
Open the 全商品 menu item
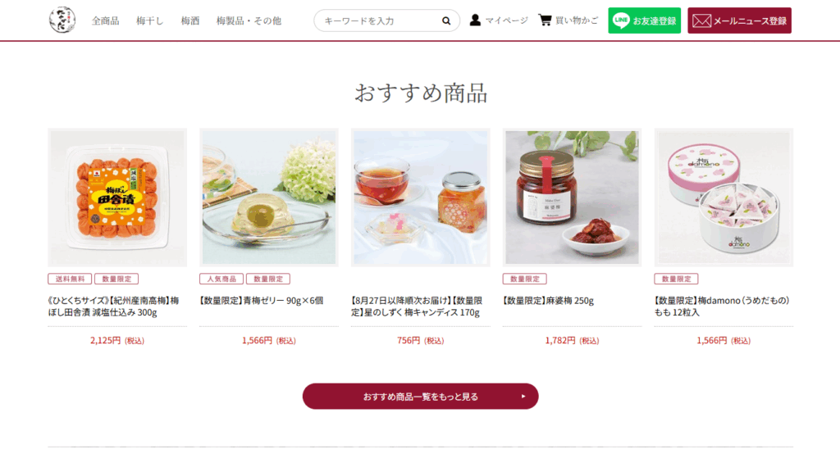pyautogui.click(x=106, y=20)
